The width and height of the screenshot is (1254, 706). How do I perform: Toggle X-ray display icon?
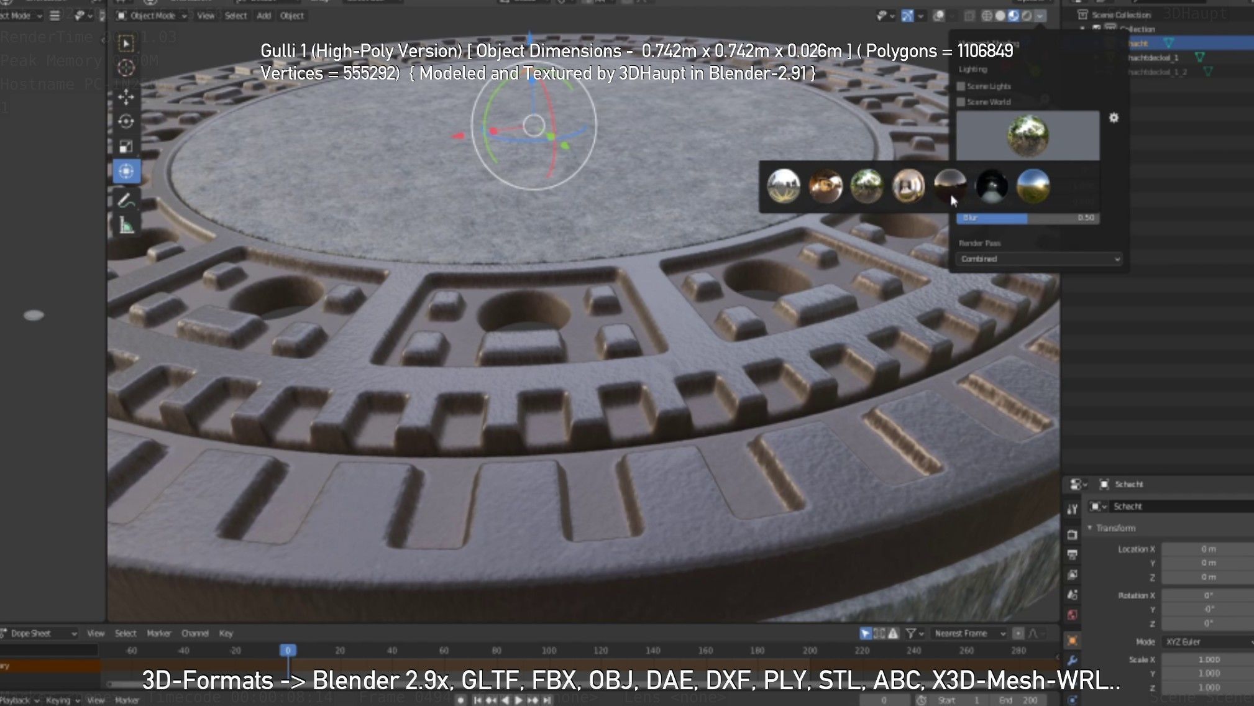point(969,16)
